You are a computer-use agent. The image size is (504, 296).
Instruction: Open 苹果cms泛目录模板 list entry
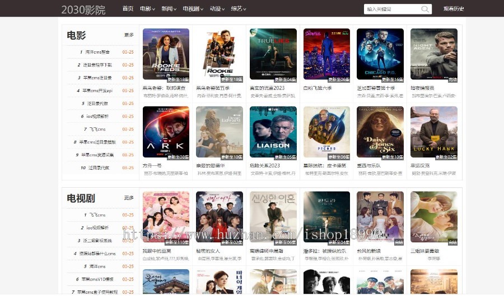click(97, 142)
